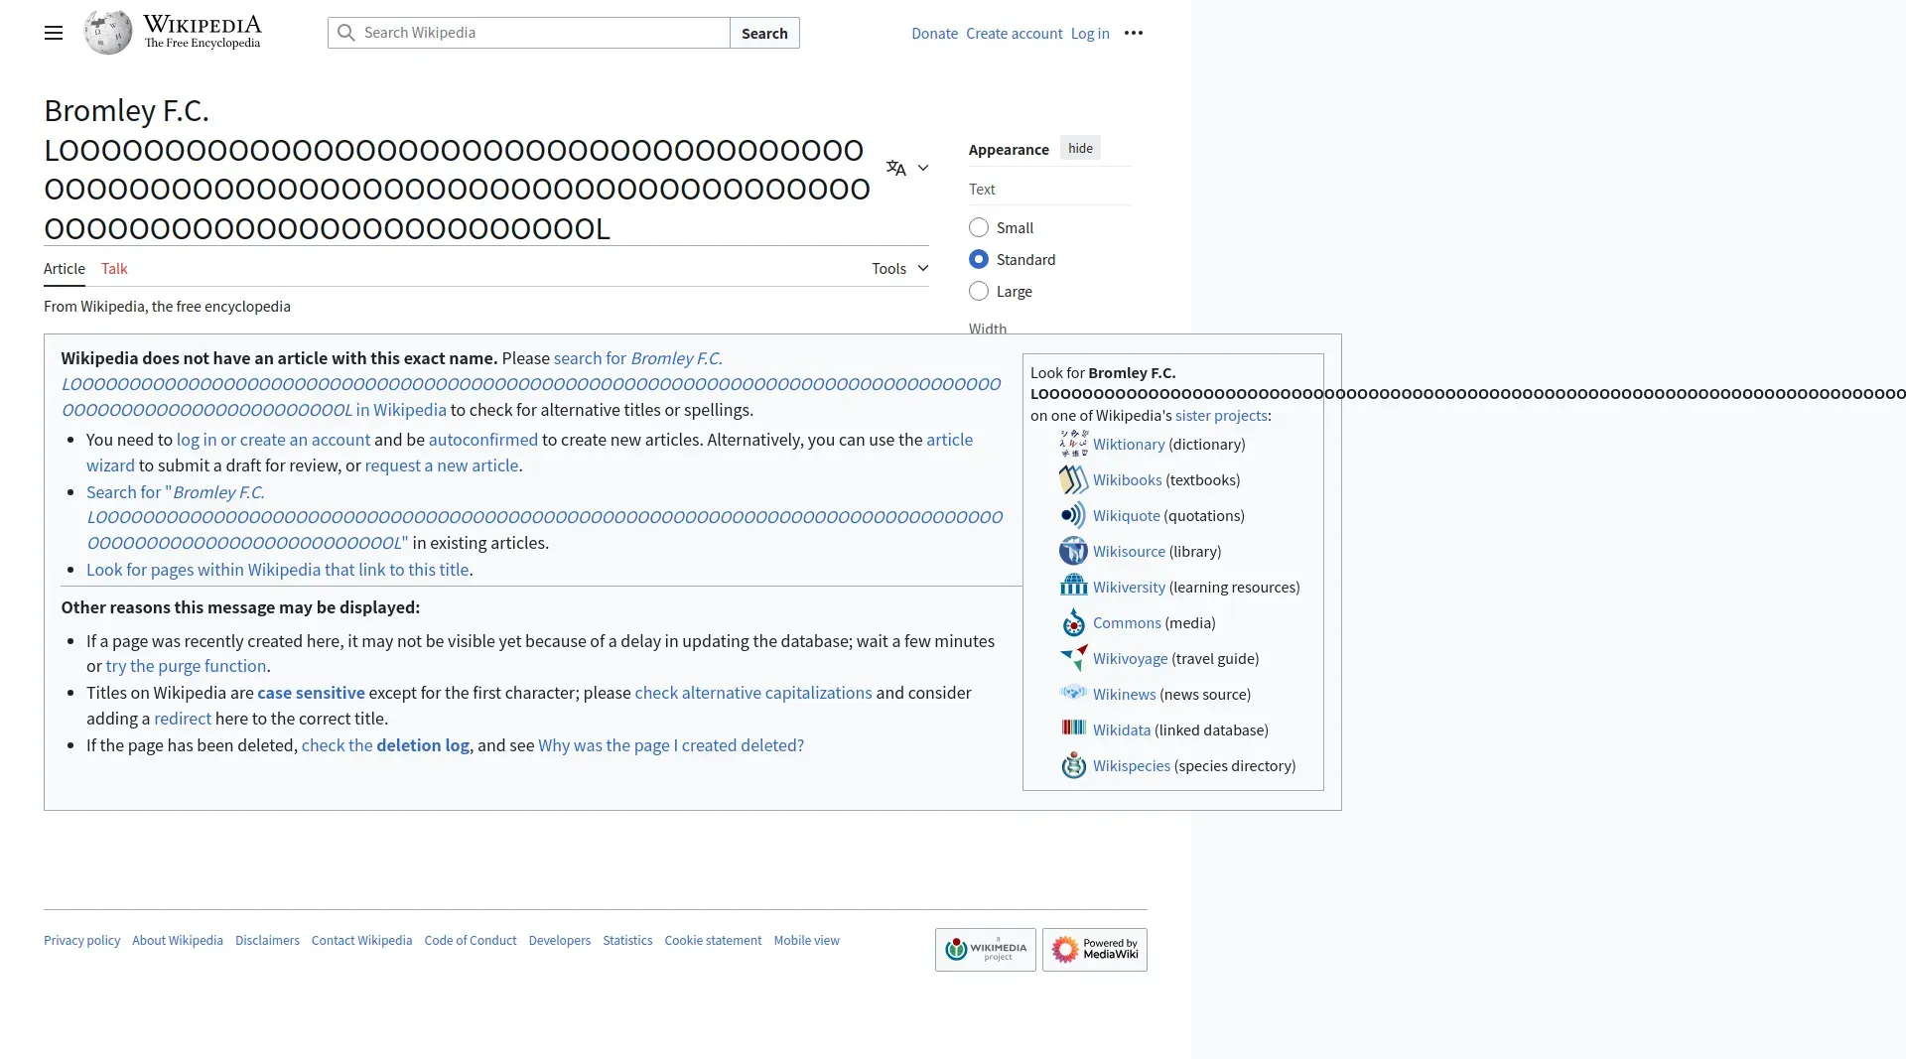The height and width of the screenshot is (1059, 1906).
Task: Hide the Appearance panel
Action: click(1080, 148)
